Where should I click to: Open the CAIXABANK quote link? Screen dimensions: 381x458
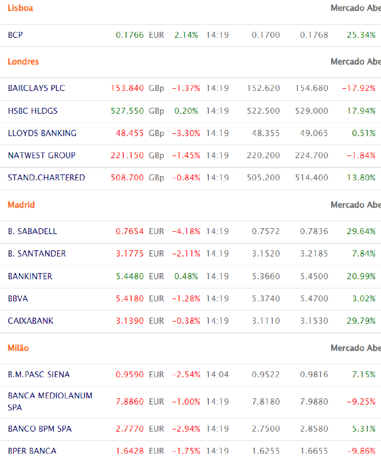tap(31, 321)
